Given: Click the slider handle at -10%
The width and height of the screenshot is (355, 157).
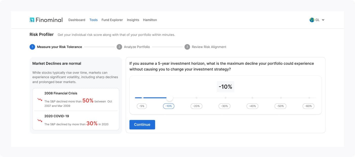Looking at the screenshot, I should [170, 98].
